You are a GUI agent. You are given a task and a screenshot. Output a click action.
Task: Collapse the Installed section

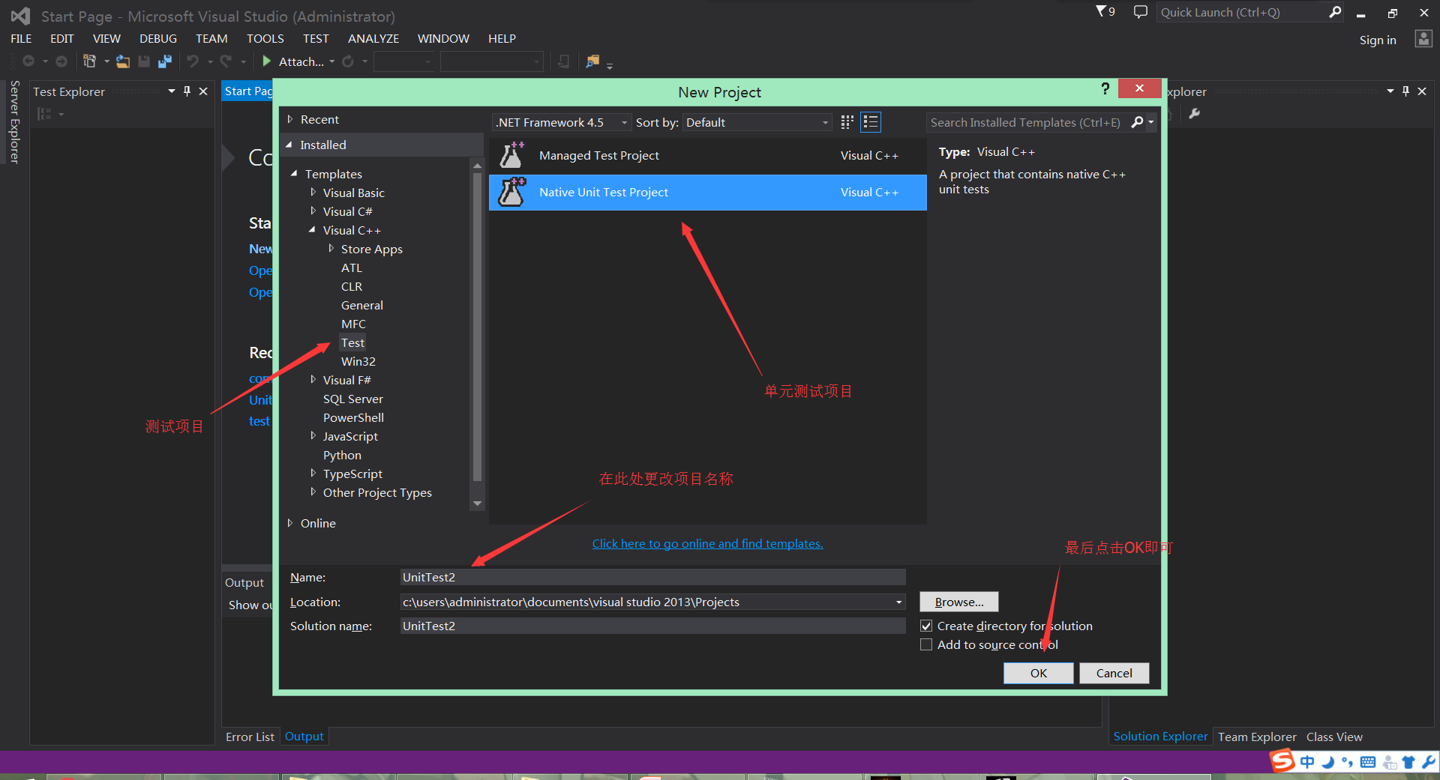click(x=289, y=145)
